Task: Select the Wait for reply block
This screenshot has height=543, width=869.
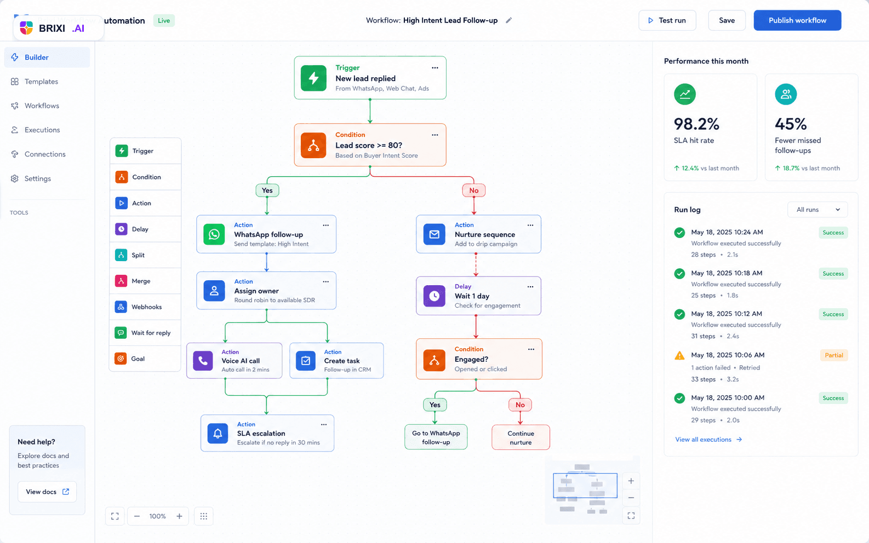Action: [145, 333]
